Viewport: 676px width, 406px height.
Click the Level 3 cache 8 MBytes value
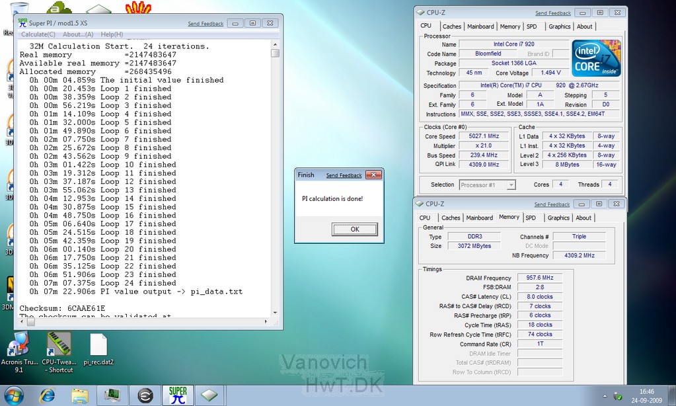click(x=567, y=165)
